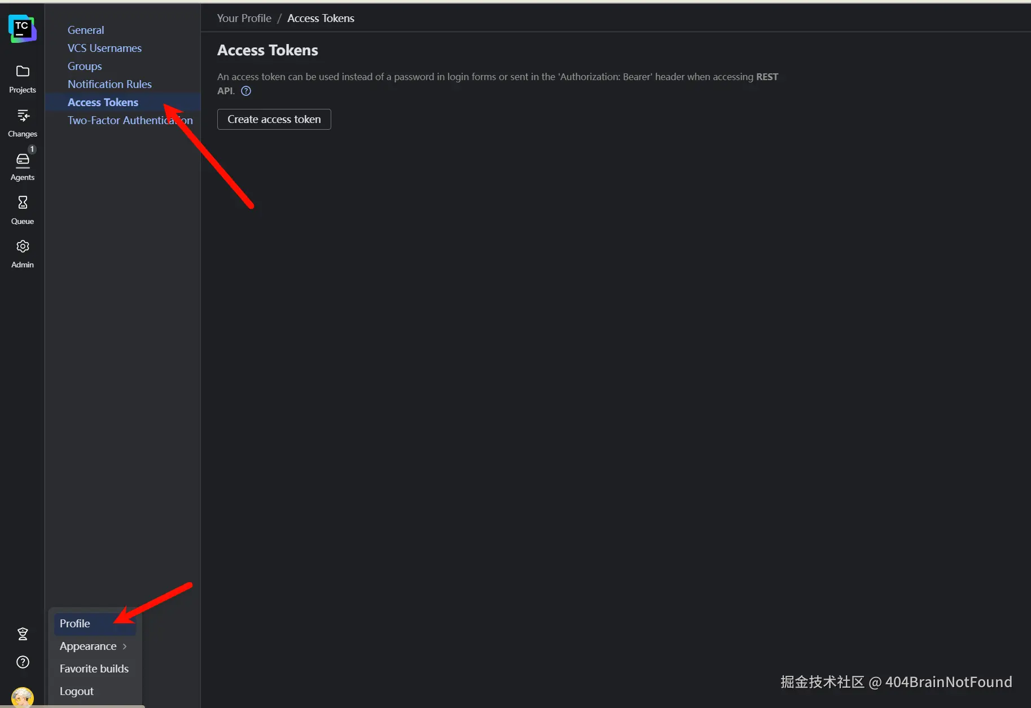Screen dimensions: 1031x708
Task: Select Profile in the user menu
Action: (x=75, y=623)
